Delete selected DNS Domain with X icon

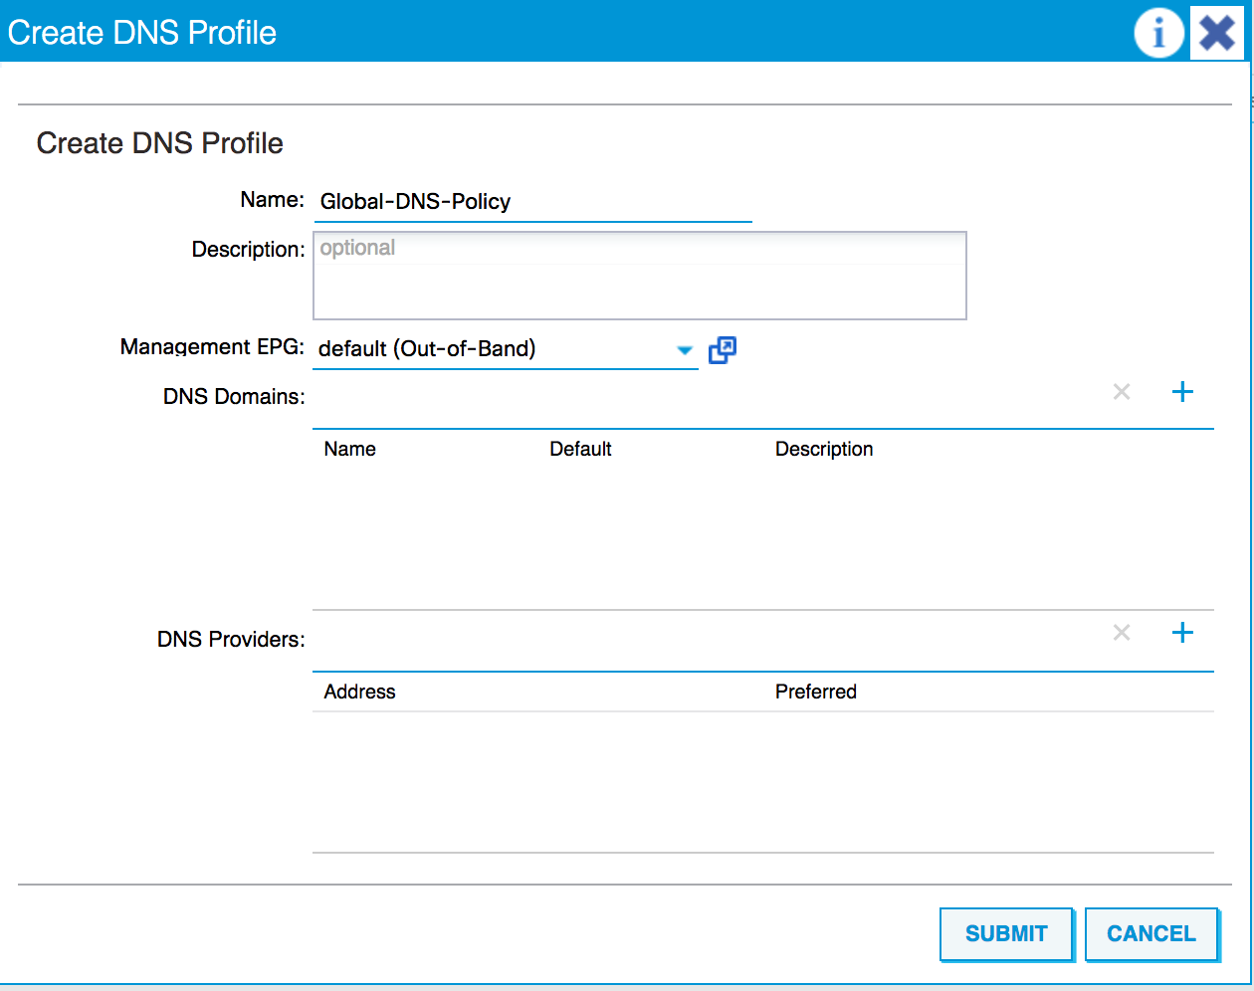click(x=1122, y=392)
